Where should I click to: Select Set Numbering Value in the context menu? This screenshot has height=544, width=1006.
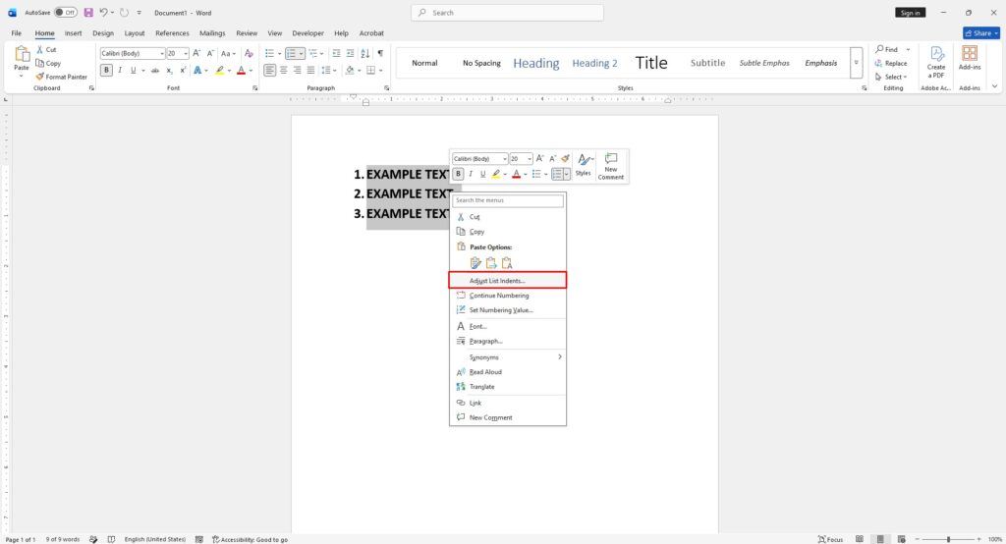point(508,310)
